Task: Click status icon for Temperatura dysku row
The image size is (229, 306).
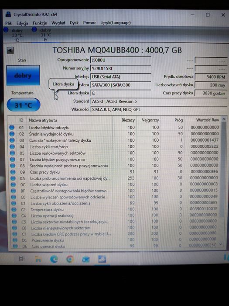Action: click(14, 209)
